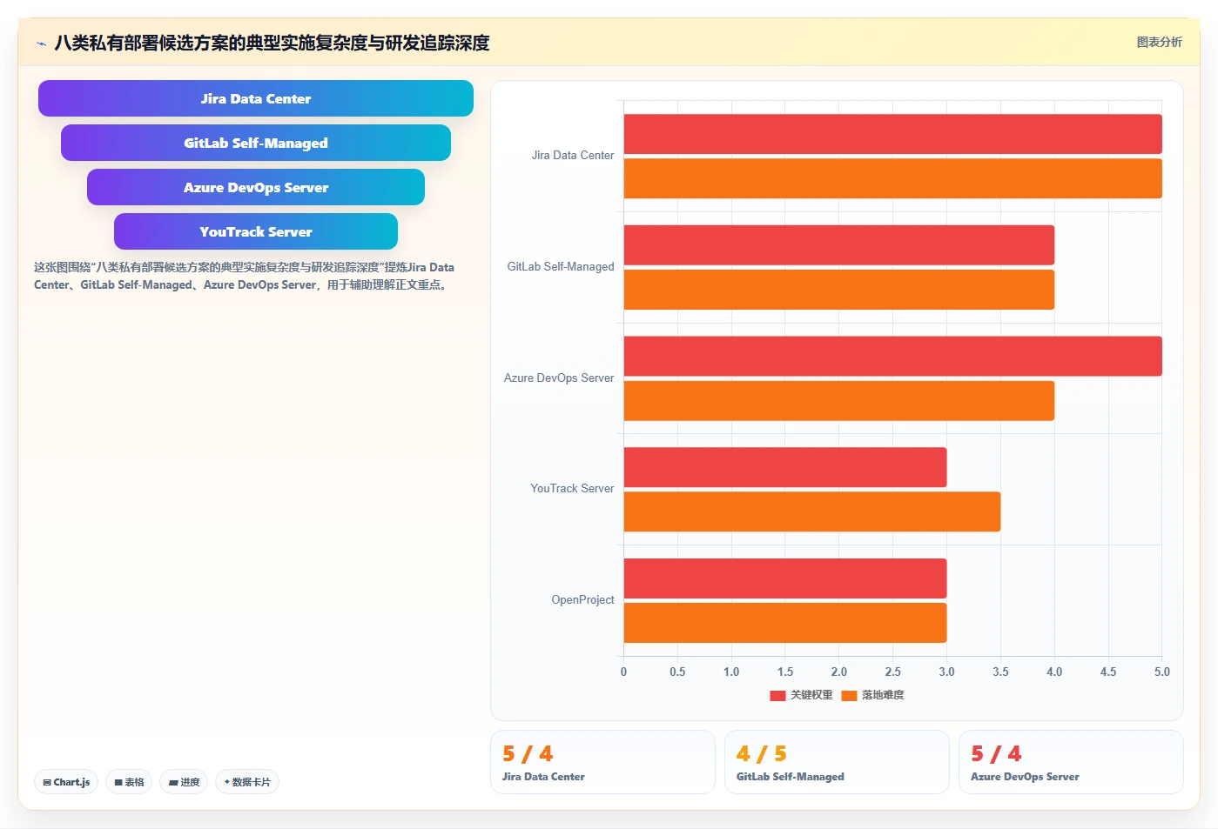Select the YouTrack Server funnel bar
This screenshot has height=829, width=1218.
coord(256,231)
